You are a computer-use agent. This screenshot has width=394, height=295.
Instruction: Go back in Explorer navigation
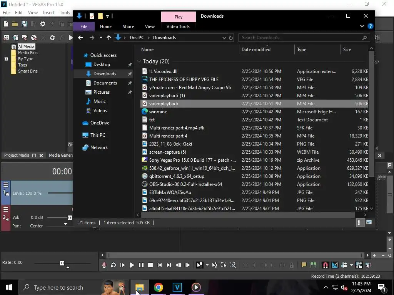[80, 38]
